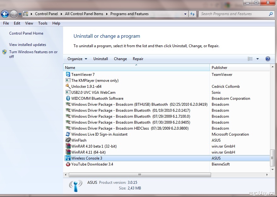
Task: Click the Broadcom HIDClass driver icon
Action: click(68, 128)
